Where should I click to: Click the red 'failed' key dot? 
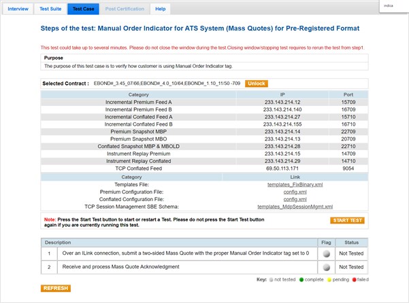(353, 279)
